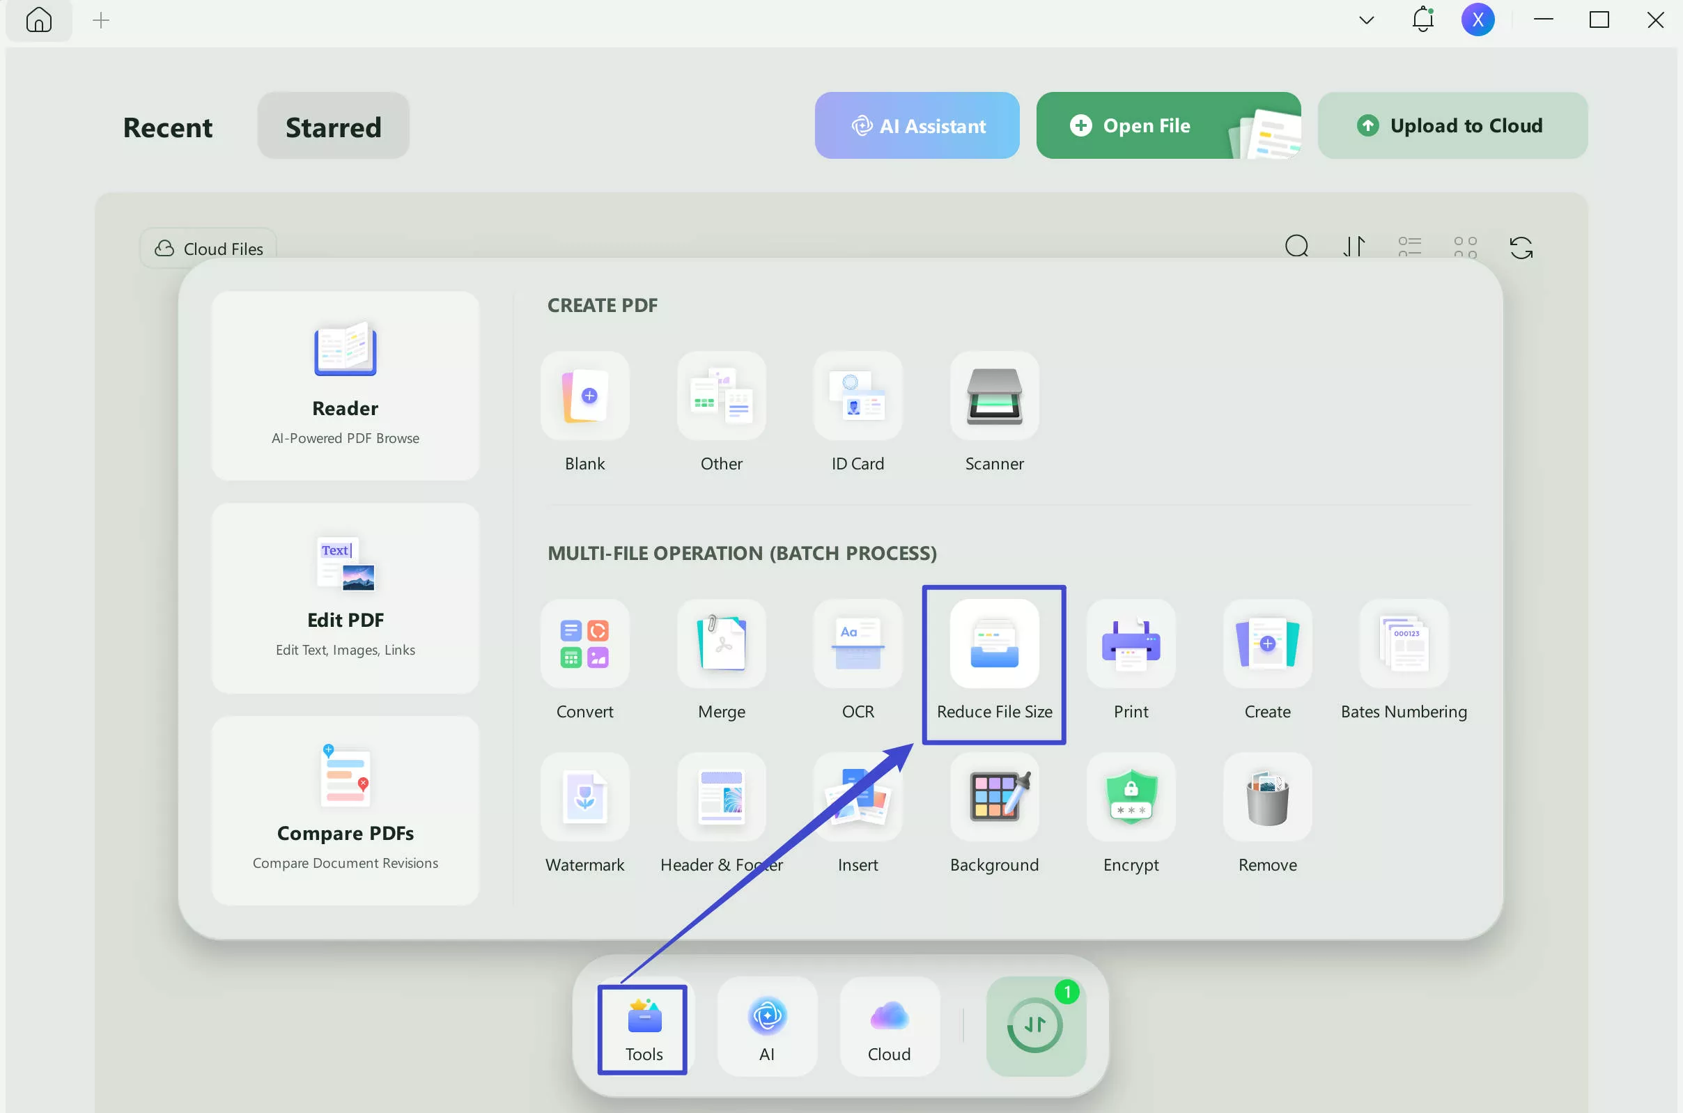Toggle list view for files

(x=1409, y=247)
